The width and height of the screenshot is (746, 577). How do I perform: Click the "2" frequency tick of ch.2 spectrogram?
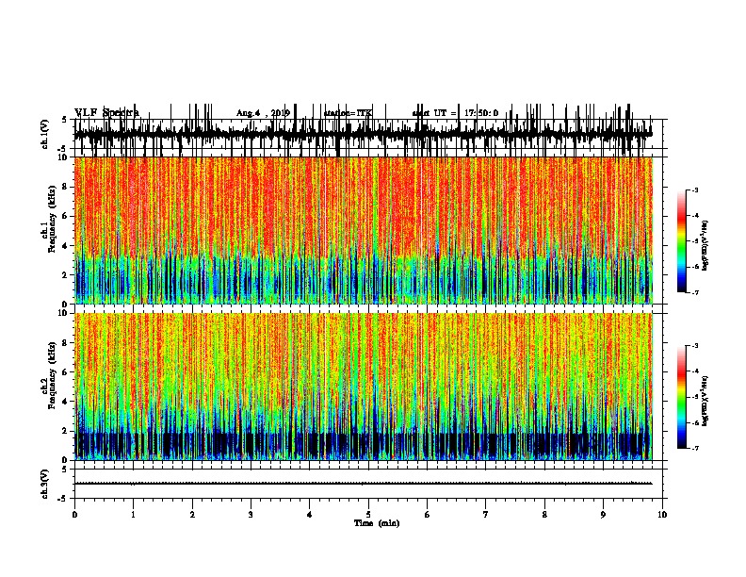point(66,431)
